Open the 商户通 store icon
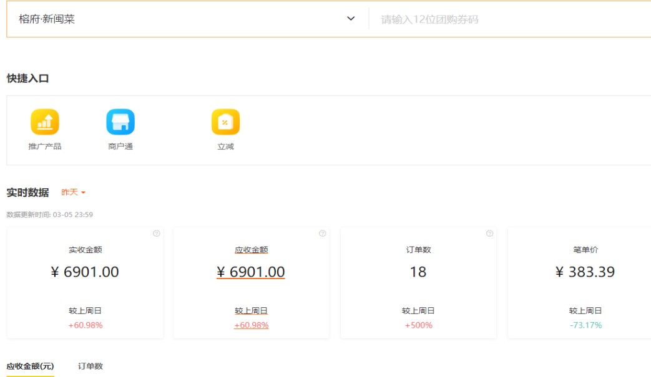Image resolution: width=651 pixels, height=377 pixels. pos(120,122)
